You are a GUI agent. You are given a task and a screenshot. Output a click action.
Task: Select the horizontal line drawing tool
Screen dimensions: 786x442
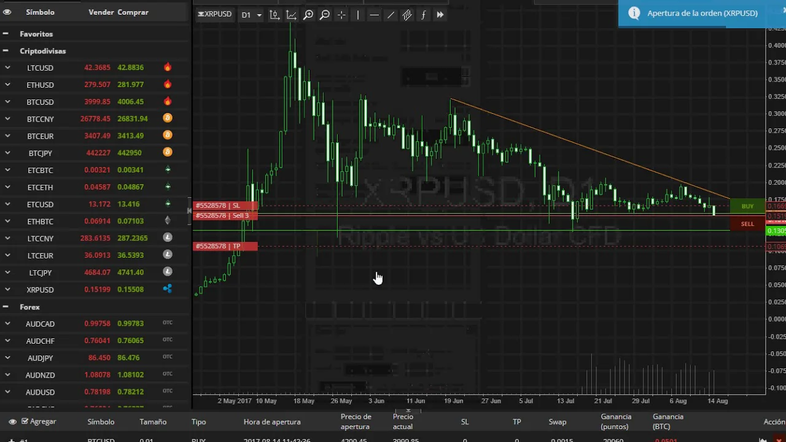374,15
